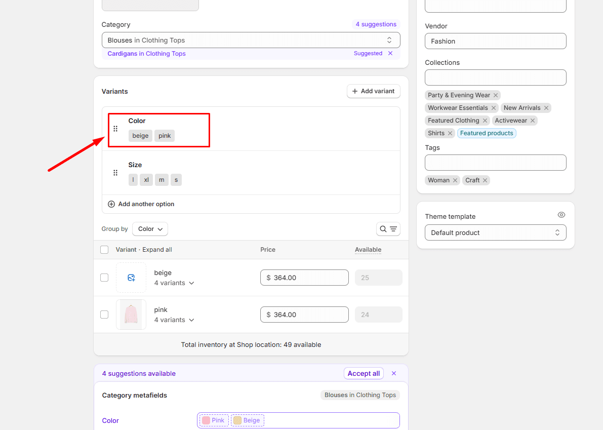Open the Group by Color dropdown

pos(150,229)
